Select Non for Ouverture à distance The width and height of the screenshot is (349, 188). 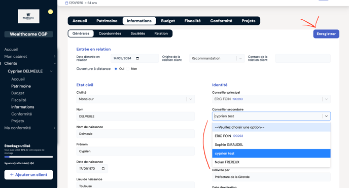pyautogui.click(x=128, y=69)
